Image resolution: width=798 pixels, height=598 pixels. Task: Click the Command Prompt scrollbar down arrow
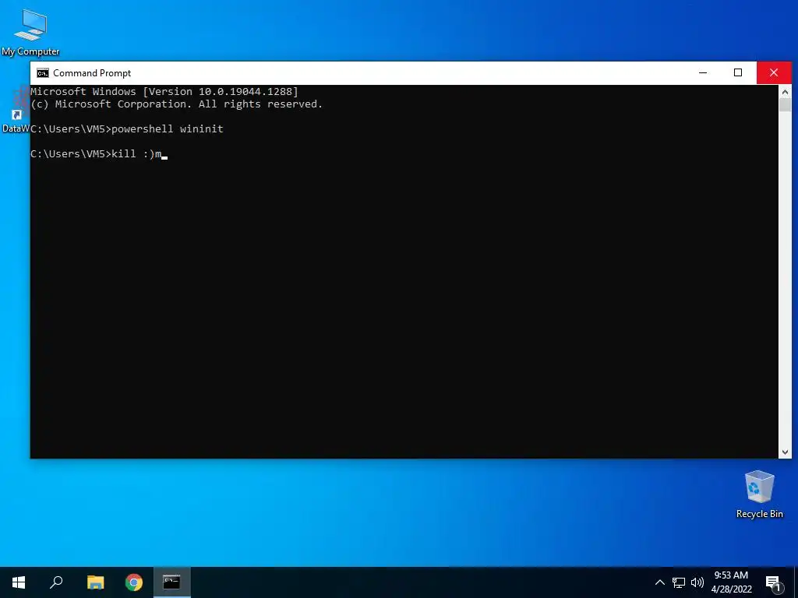point(786,452)
